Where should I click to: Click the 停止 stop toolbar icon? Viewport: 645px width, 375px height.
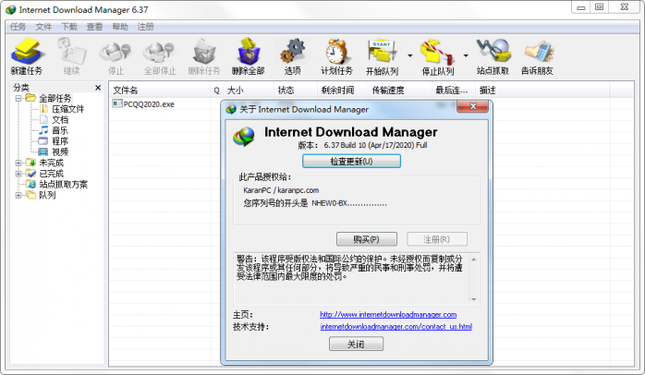click(x=116, y=56)
